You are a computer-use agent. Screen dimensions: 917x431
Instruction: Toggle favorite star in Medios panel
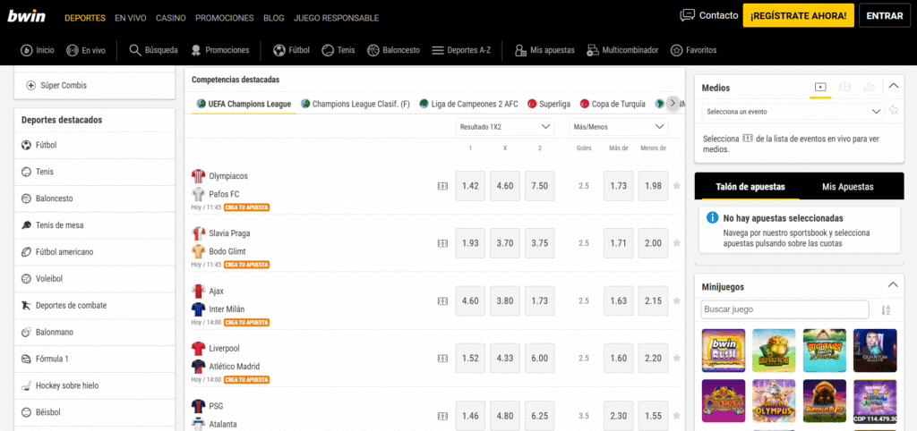point(894,110)
